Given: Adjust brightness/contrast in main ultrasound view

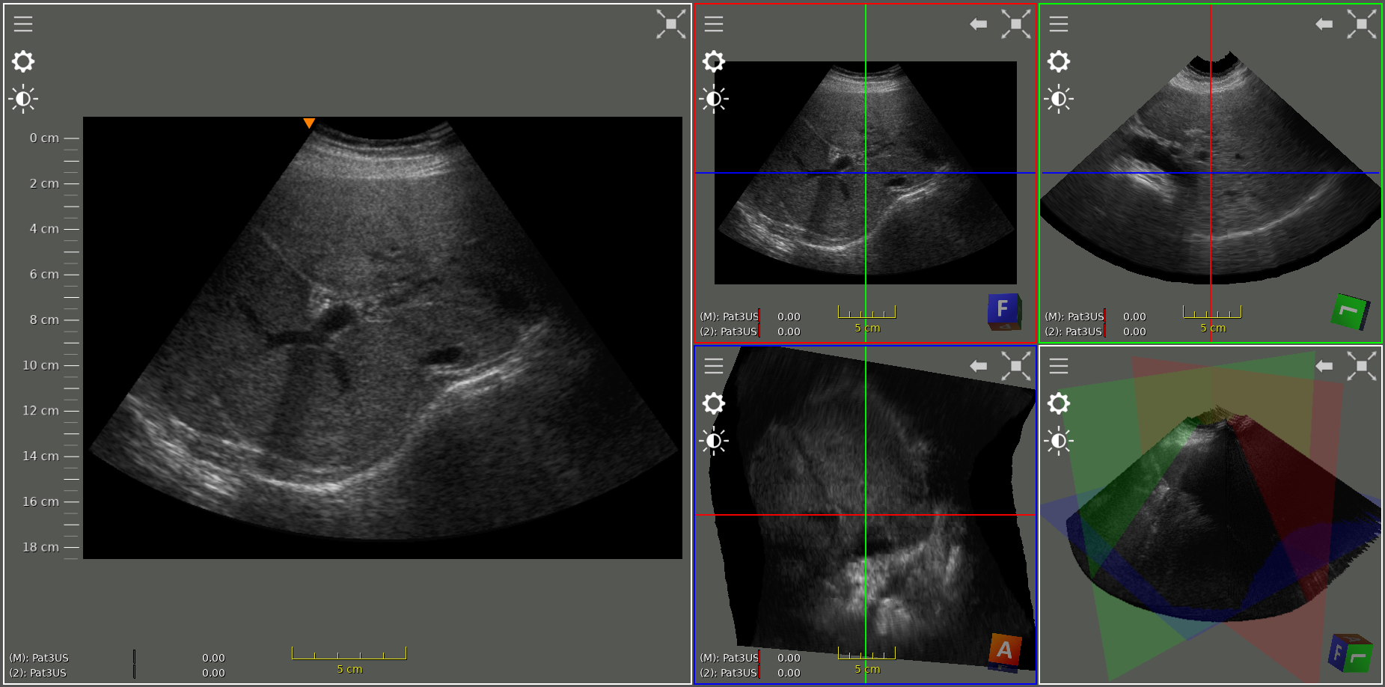Looking at the screenshot, I should pos(23,99).
